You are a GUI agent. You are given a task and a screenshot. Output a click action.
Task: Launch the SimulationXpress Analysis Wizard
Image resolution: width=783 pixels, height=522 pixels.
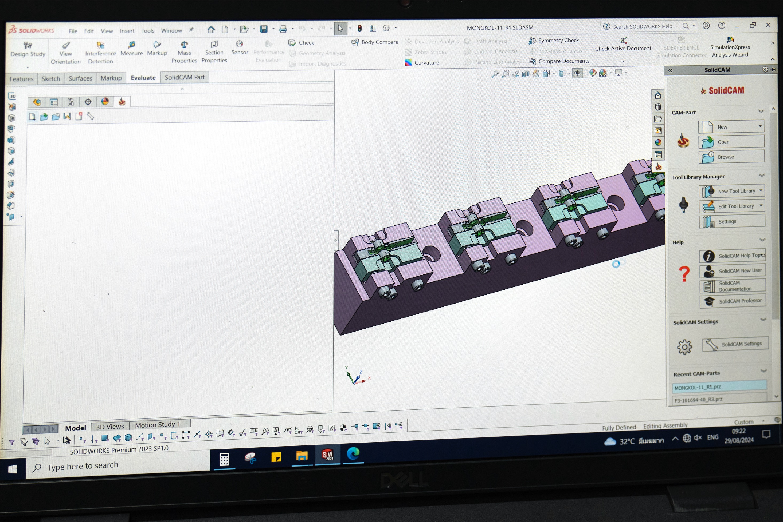[x=730, y=40]
